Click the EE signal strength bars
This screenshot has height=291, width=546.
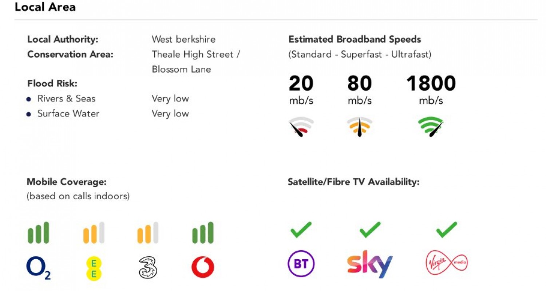(94, 233)
